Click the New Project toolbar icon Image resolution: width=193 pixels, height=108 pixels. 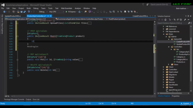14,12
